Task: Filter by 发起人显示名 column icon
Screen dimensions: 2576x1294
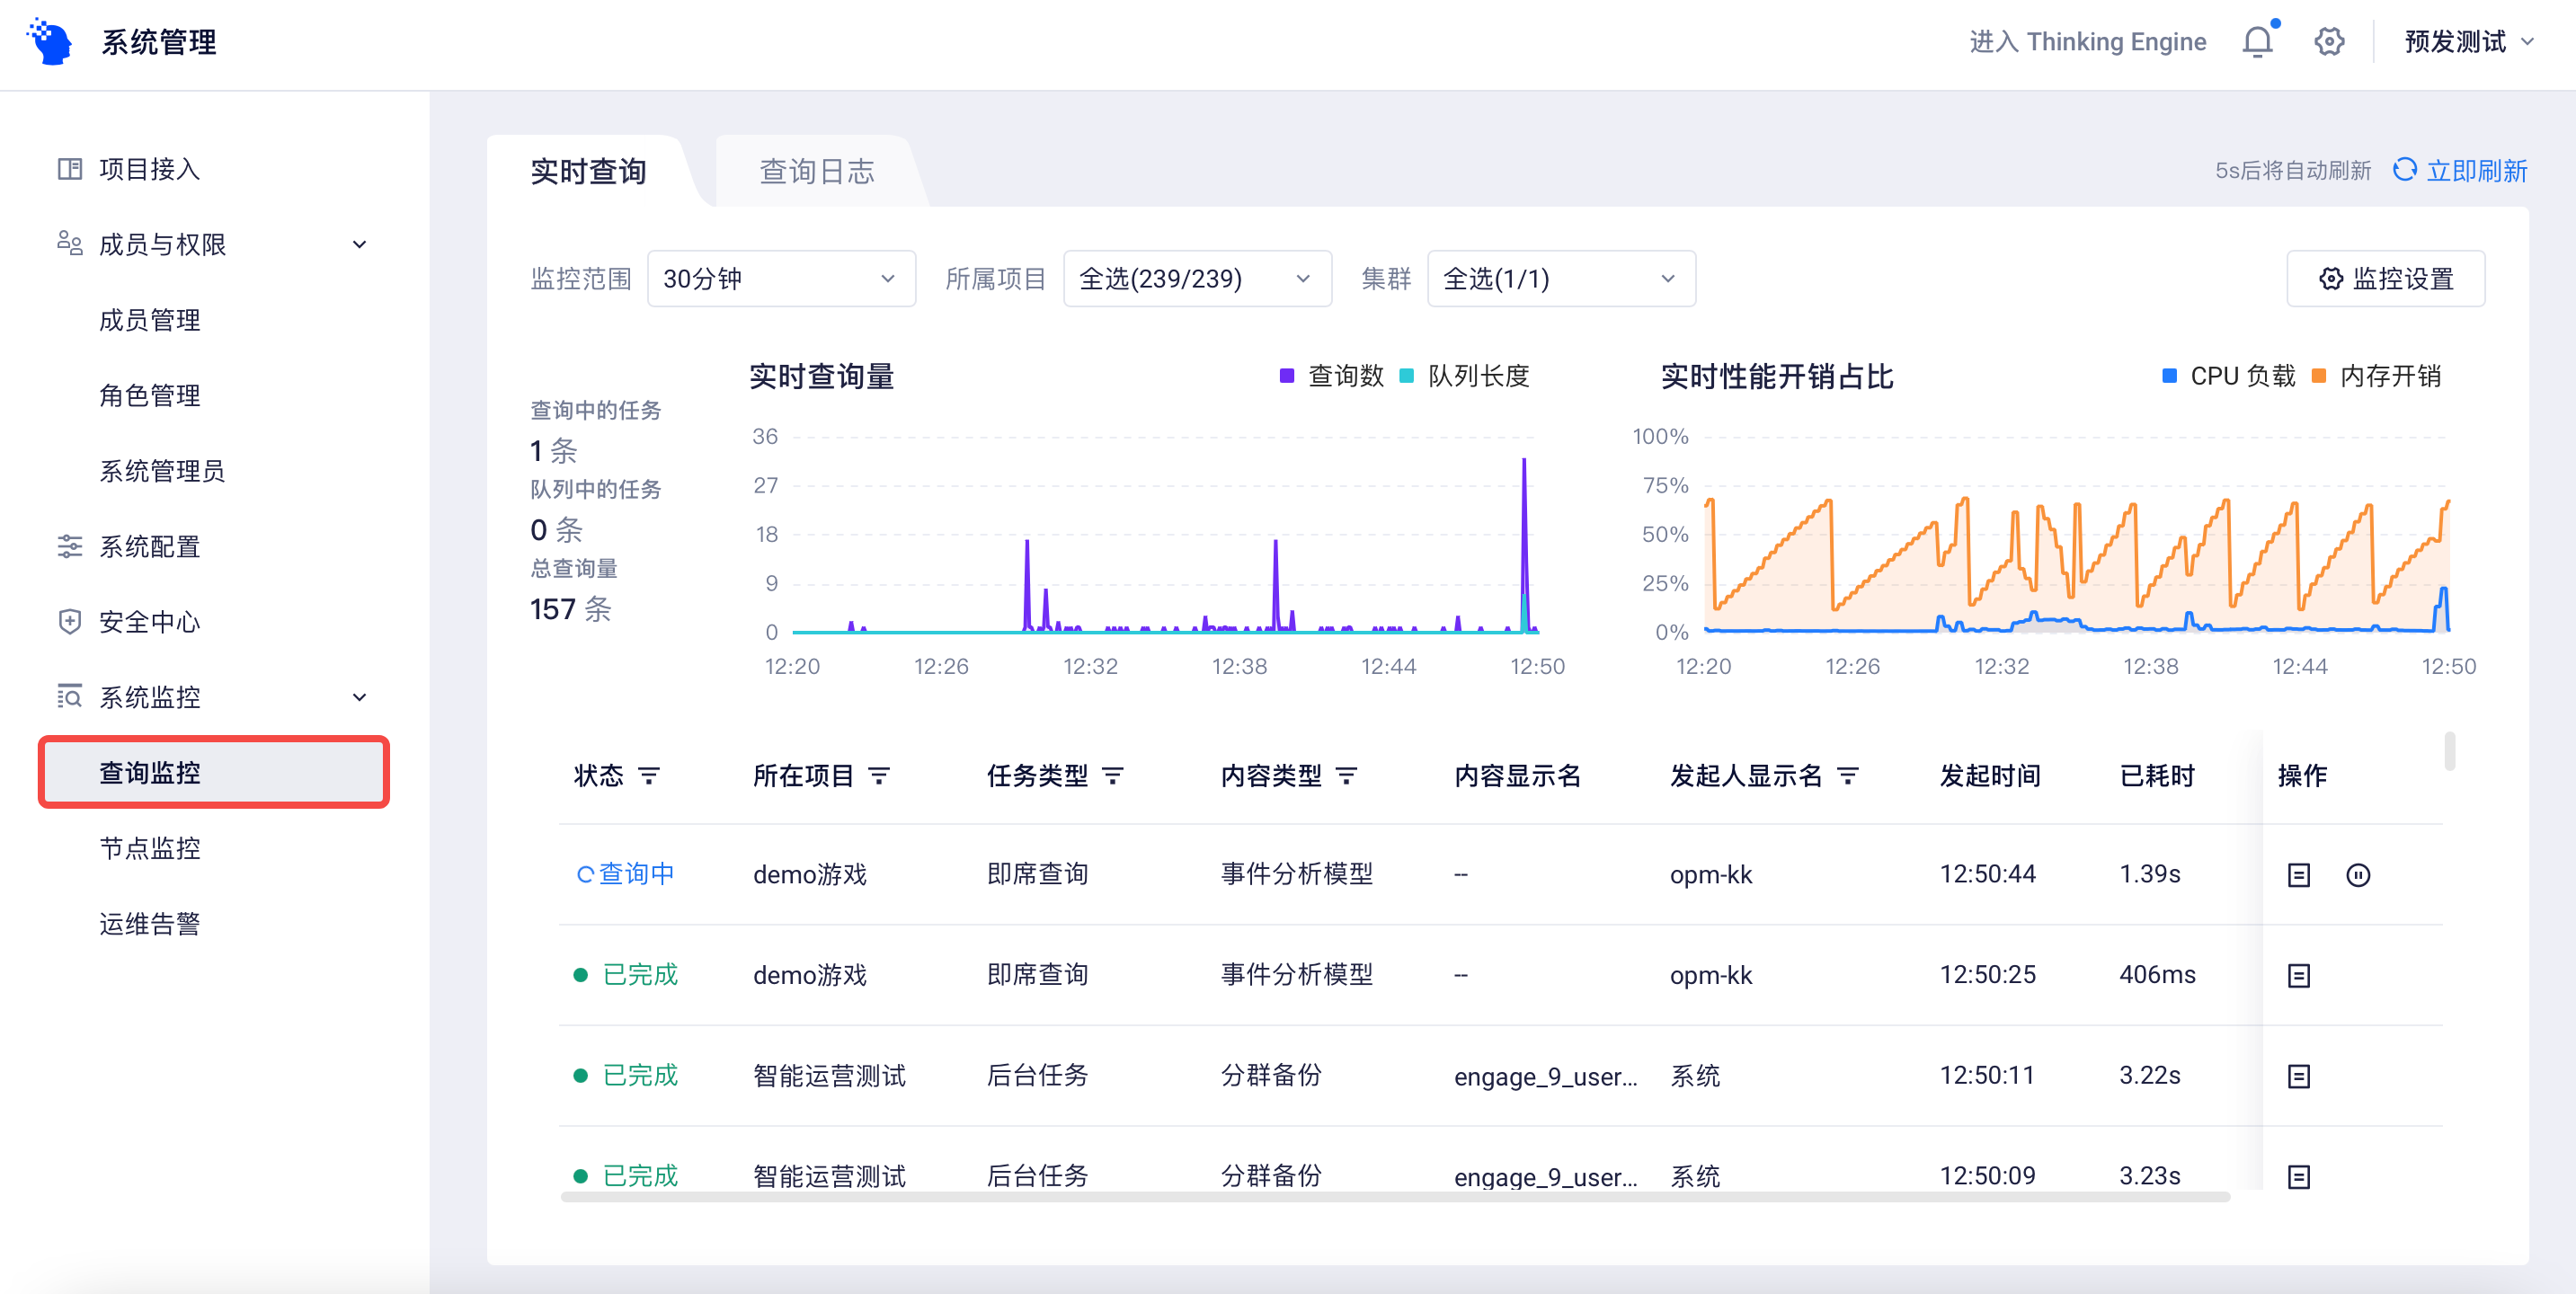Action: tap(1848, 776)
